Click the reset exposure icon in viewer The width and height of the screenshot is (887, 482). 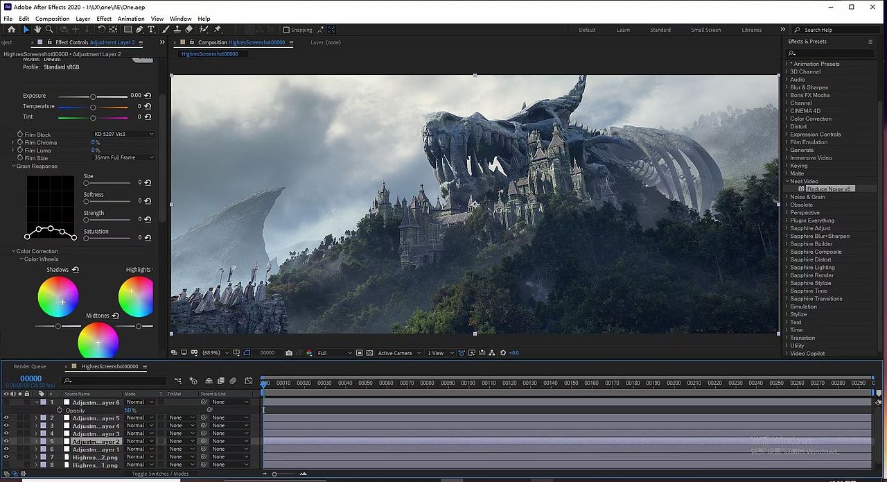(x=503, y=353)
